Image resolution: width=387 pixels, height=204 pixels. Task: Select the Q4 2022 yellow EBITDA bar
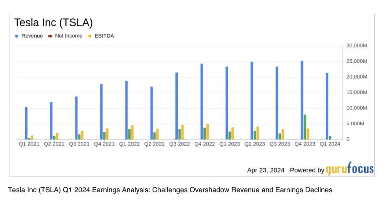[x=208, y=132]
